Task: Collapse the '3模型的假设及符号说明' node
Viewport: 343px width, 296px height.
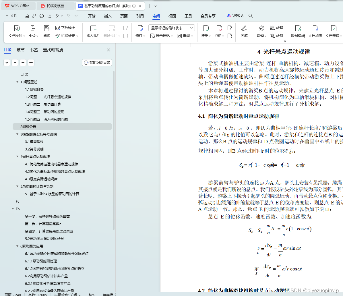Action: pyautogui.click(x=17, y=134)
